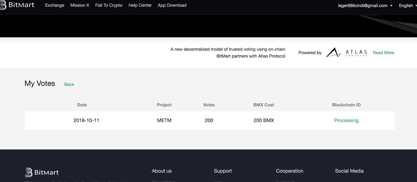Image resolution: width=417 pixels, height=182 pixels.
Task: Open the Exchange menu item
Action: pyautogui.click(x=55, y=5)
